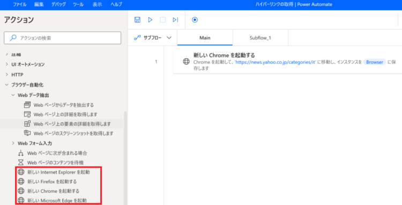Viewport: 402px width, 205px height.
Task: Select the Webページ上の要素の詳細を取得します icon
Action: click(x=27, y=123)
